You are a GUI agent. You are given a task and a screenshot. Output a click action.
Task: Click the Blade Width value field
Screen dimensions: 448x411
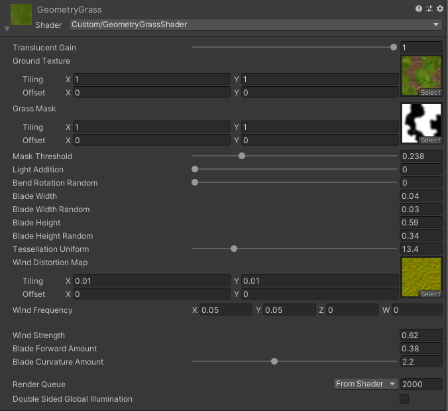point(421,196)
